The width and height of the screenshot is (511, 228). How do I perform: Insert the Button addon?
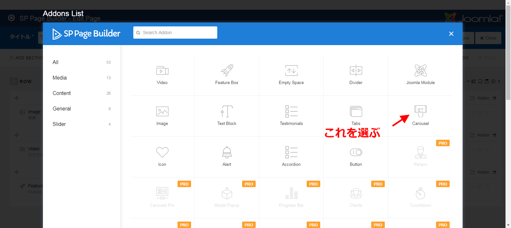pyautogui.click(x=356, y=157)
